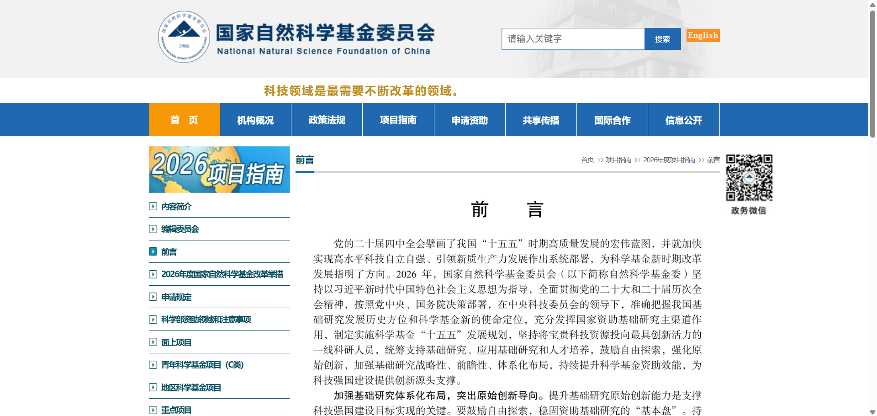Open the 项目指南 navigation menu
The width and height of the screenshot is (877, 416).
pos(398,120)
